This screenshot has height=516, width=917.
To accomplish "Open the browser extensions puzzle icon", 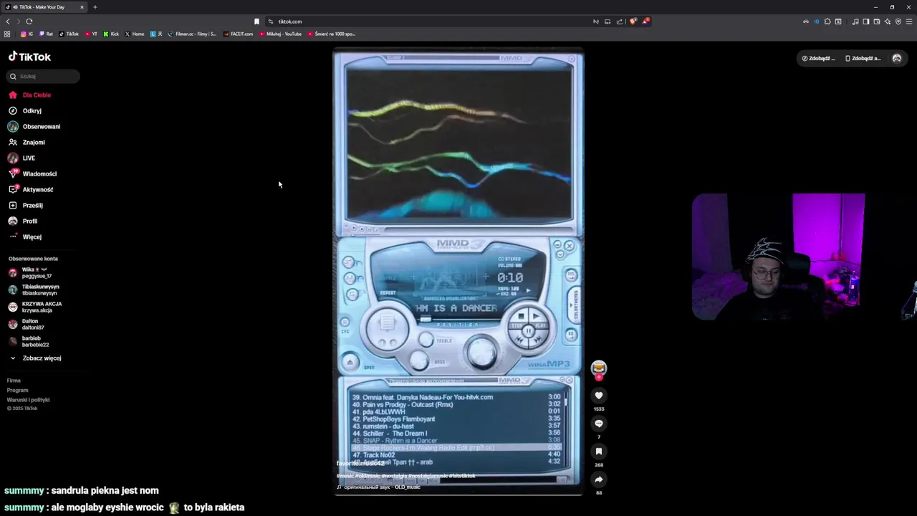I will pos(827,21).
